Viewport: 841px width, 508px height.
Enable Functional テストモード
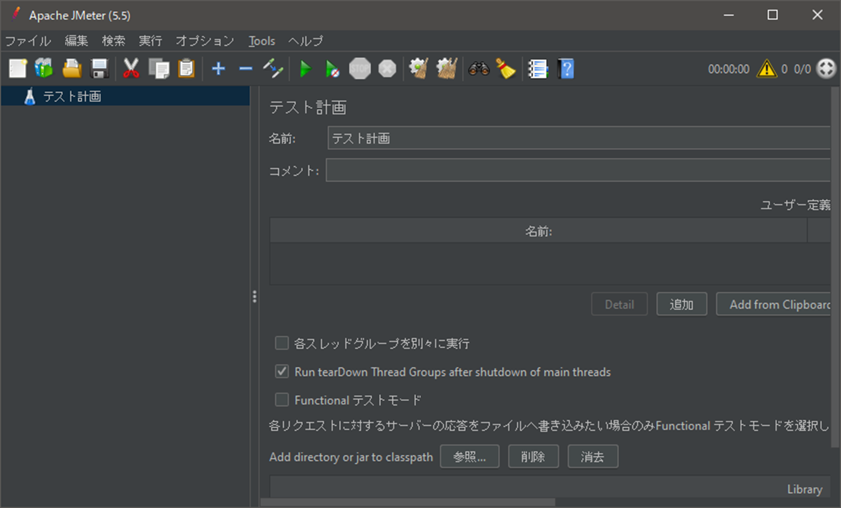(282, 400)
